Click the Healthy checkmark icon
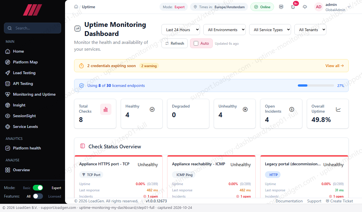362x212 pixels. click(152, 109)
